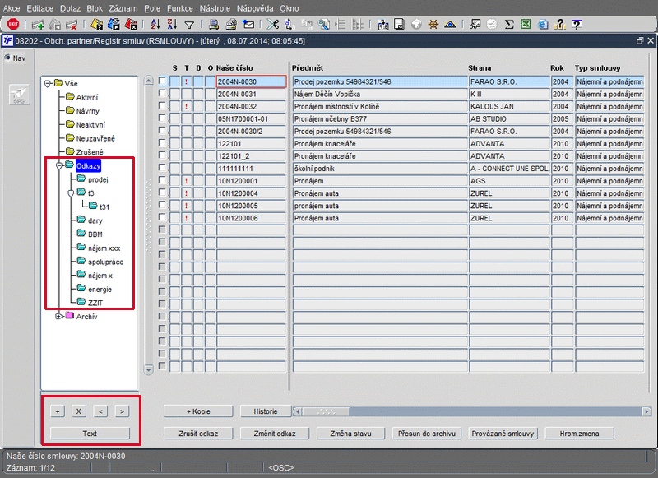Viewport: 658px width, 478px height.
Task: Click the airplane SPS icon in left panel
Action: pos(19,95)
